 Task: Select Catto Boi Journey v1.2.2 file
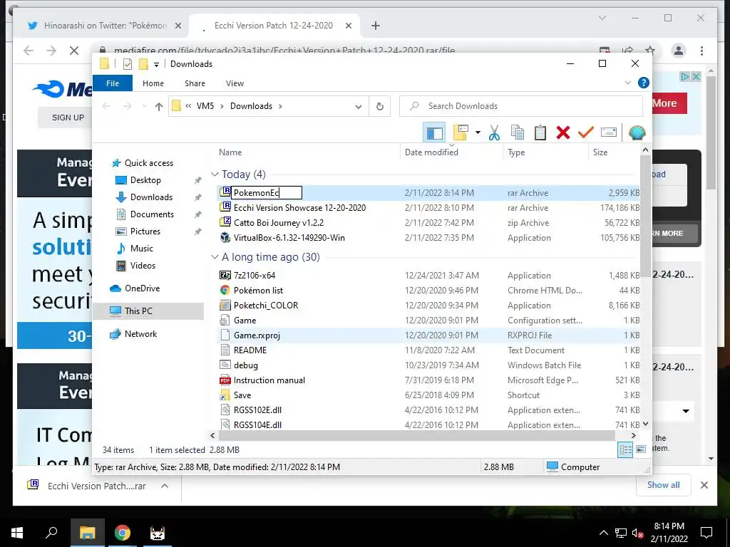coord(279,223)
